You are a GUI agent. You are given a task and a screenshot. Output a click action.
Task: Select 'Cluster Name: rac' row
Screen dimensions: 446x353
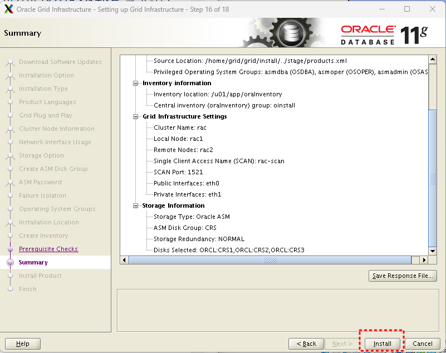[x=180, y=128]
